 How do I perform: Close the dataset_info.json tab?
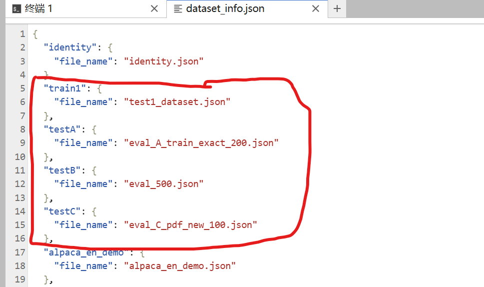316,8
